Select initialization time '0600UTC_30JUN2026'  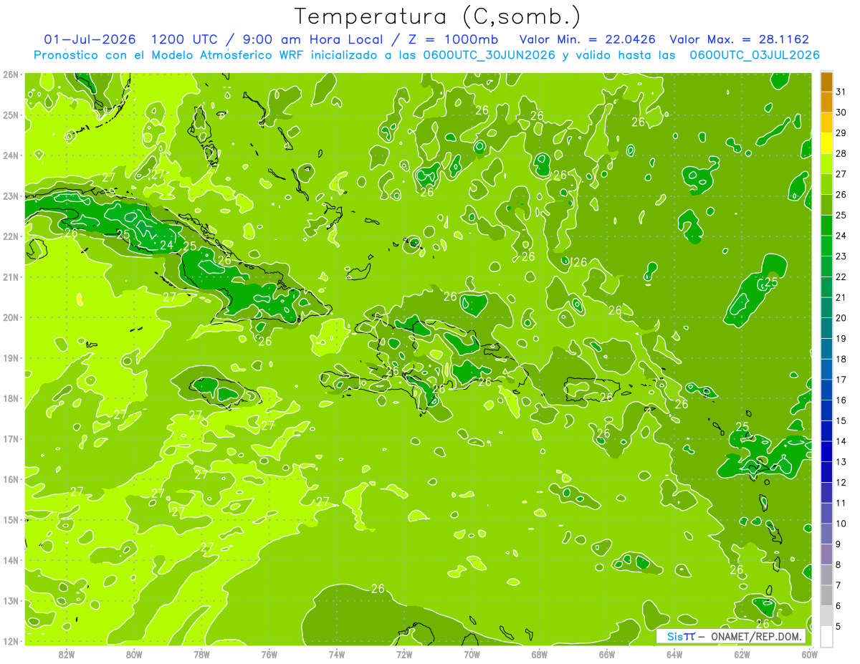tap(489, 54)
